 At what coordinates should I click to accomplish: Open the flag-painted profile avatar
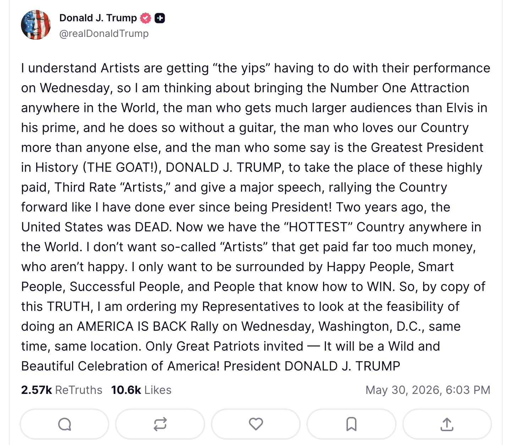pyautogui.click(x=36, y=25)
